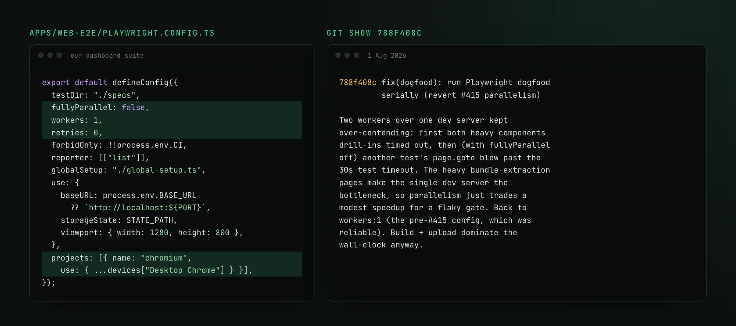Select the line starting "30s test timeout."
This screenshot has height=326, width=736.
click(x=444, y=170)
